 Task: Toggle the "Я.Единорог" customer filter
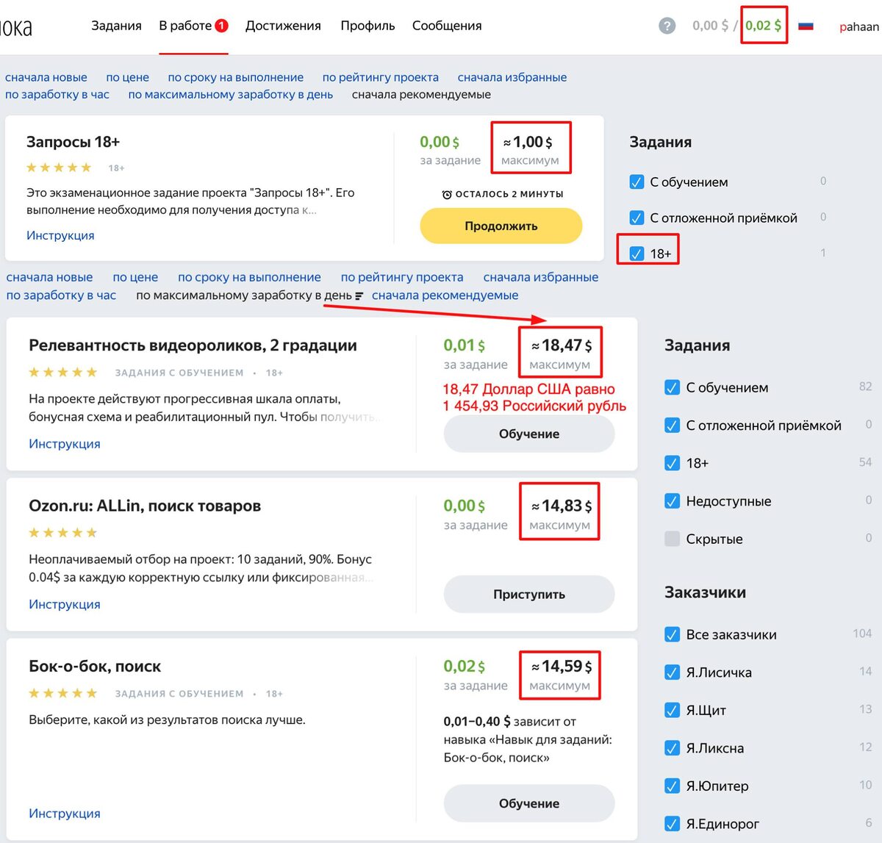672,824
